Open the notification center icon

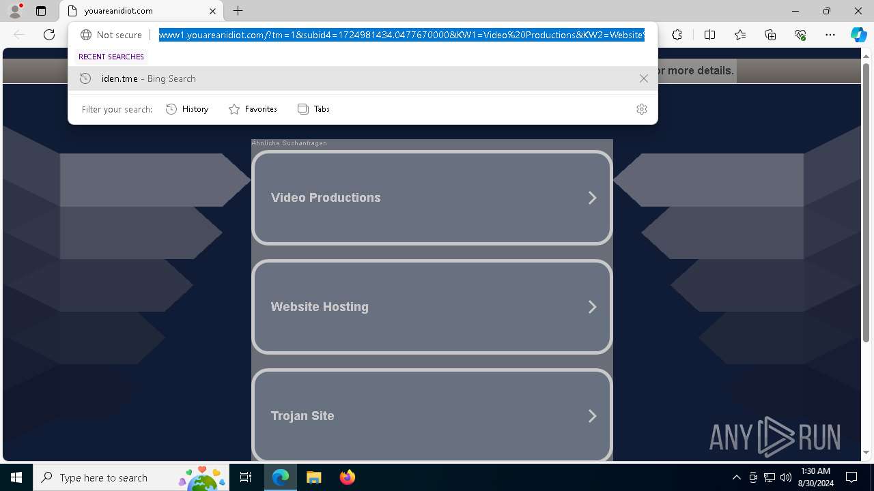click(x=851, y=477)
